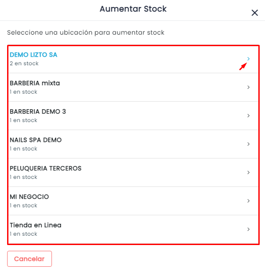Select the Tienda en Linea location name
This screenshot has width=265, height=269.
(x=36, y=225)
